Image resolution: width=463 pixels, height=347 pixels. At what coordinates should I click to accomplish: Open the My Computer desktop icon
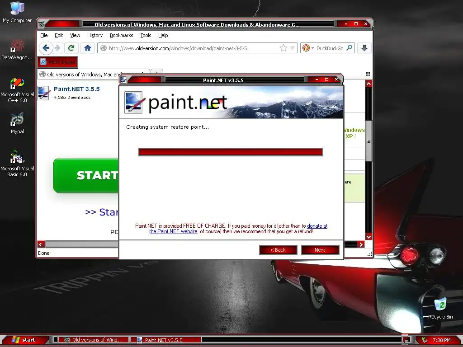point(17,12)
